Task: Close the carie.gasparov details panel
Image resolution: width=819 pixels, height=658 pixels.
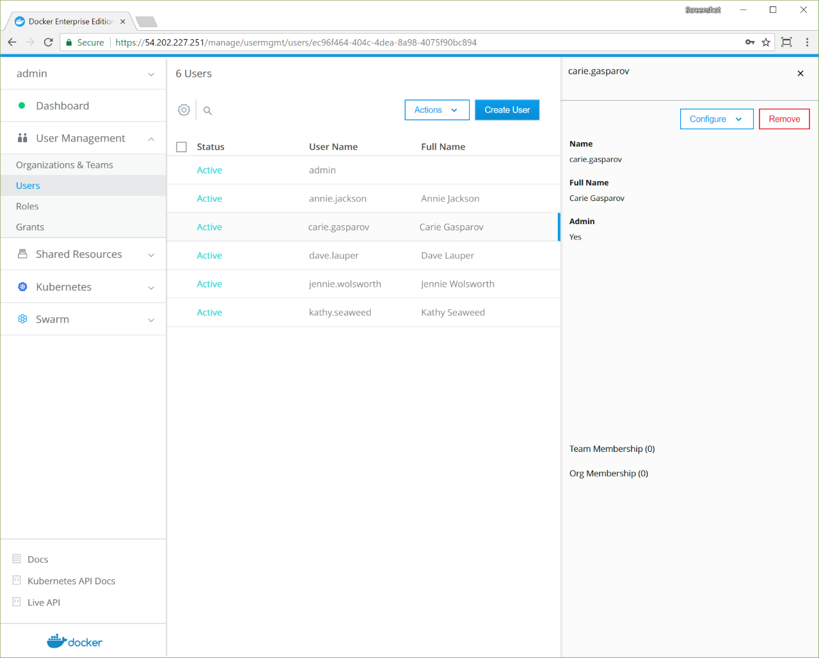Action: tap(800, 74)
